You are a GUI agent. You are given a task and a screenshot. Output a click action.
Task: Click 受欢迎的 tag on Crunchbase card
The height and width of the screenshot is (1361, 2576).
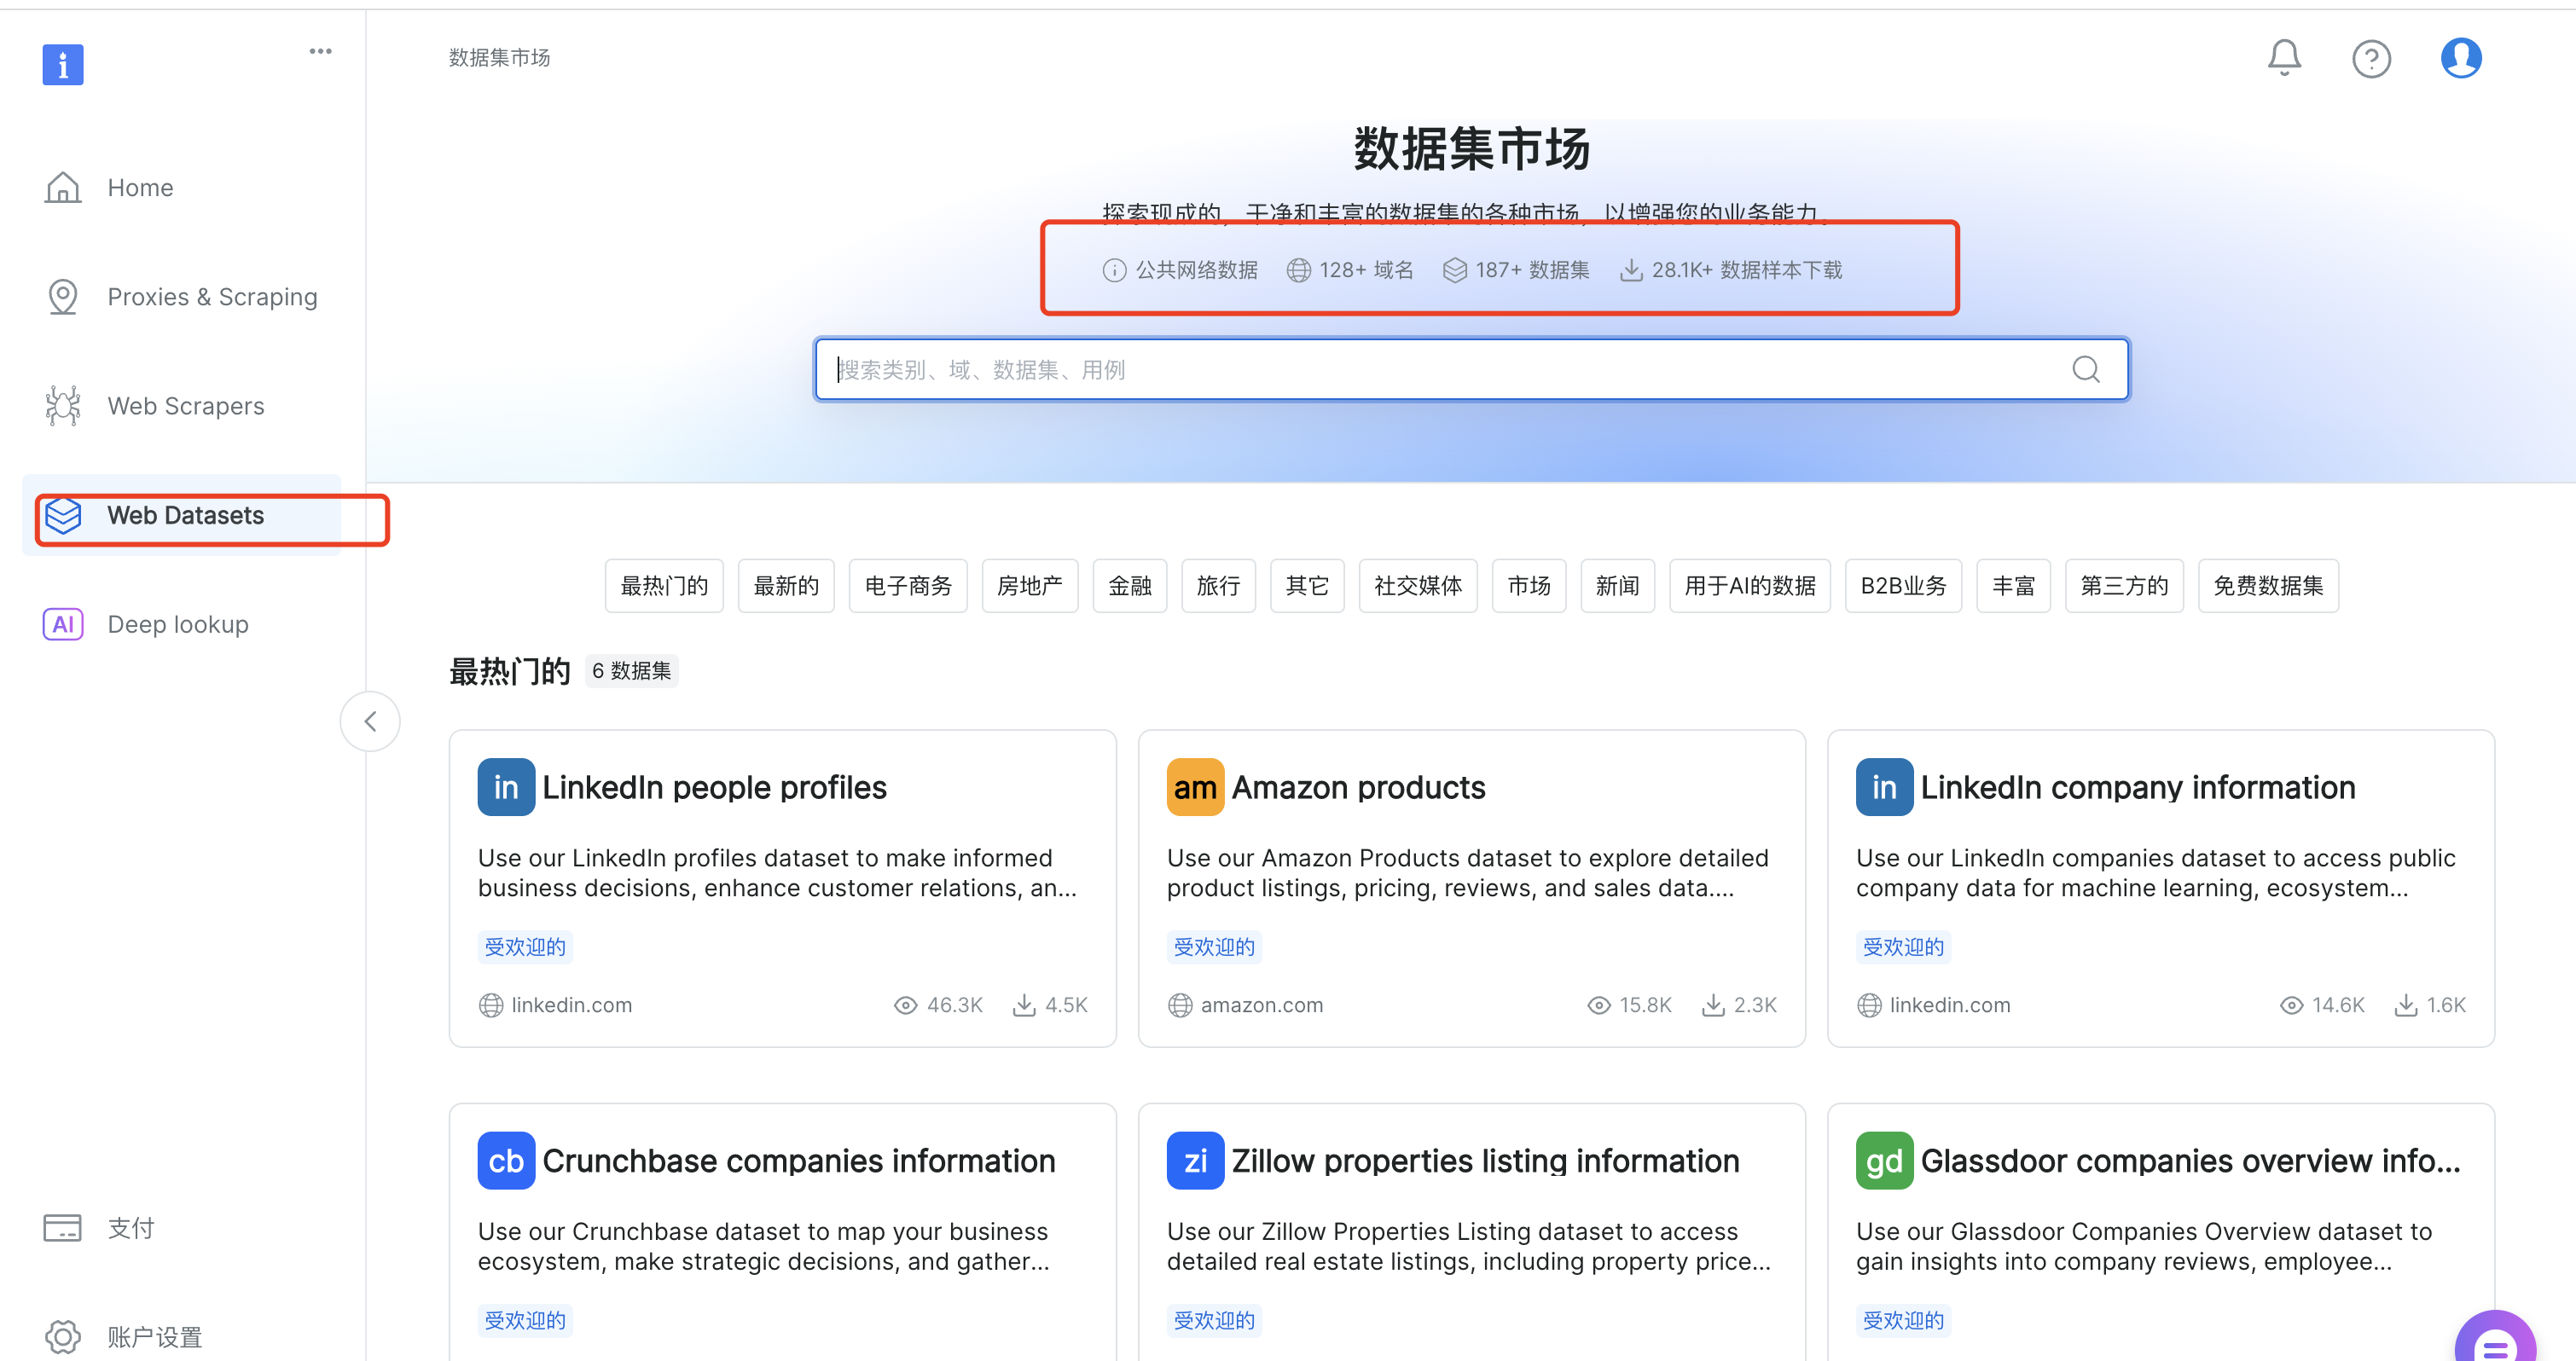tap(525, 1320)
